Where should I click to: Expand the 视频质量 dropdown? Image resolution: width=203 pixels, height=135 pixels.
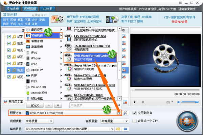tap(51, 121)
